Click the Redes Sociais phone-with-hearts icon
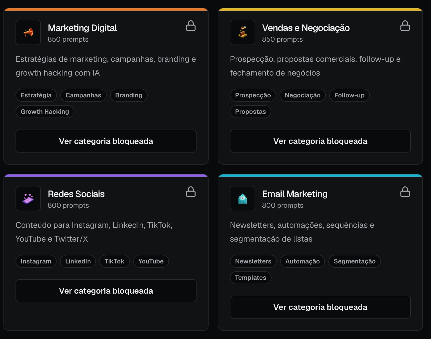The image size is (431, 339). click(x=28, y=199)
